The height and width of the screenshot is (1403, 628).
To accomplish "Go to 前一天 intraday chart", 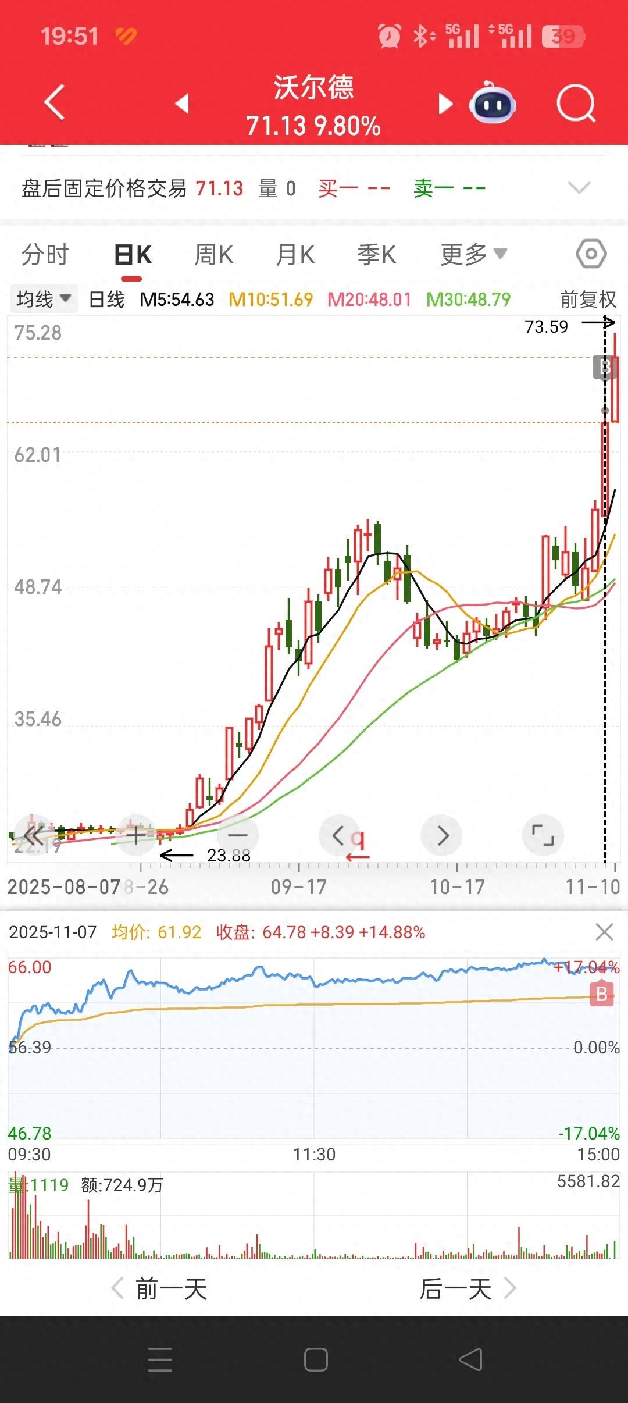I will (160, 1289).
